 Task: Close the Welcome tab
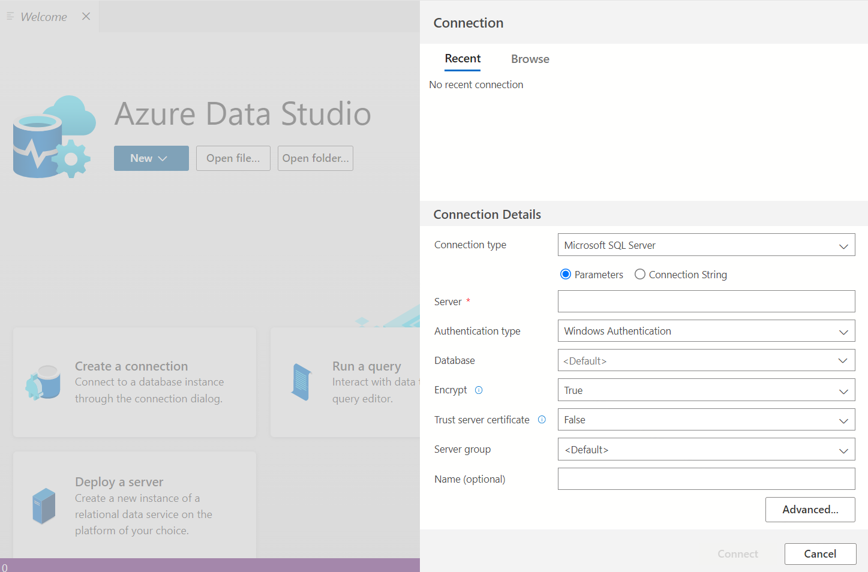tap(86, 16)
